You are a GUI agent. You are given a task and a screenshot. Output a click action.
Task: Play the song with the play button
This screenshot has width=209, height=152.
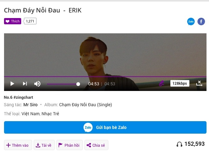pos(12,84)
